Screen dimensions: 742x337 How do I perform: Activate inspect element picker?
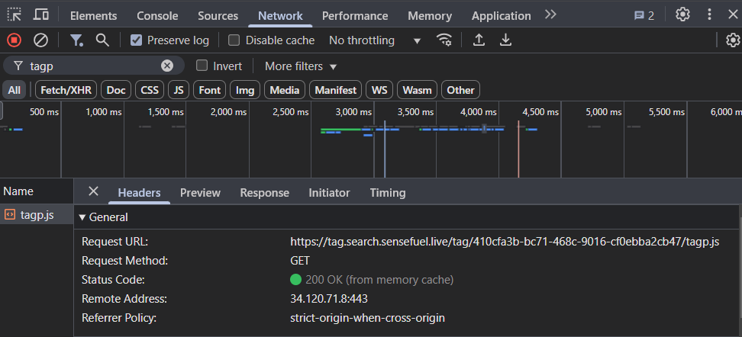click(15, 14)
